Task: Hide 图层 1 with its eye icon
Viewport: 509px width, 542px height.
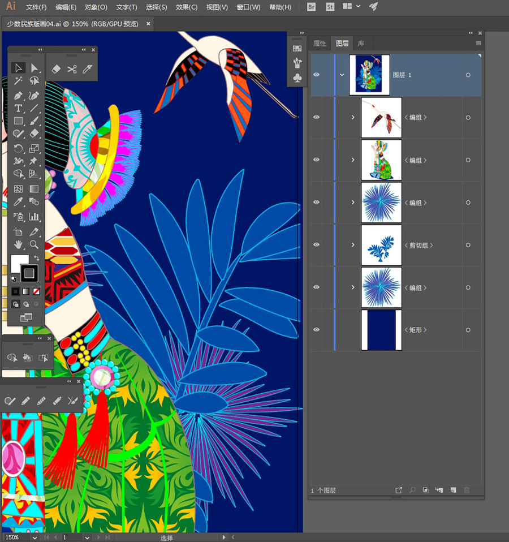Action: tap(316, 75)
